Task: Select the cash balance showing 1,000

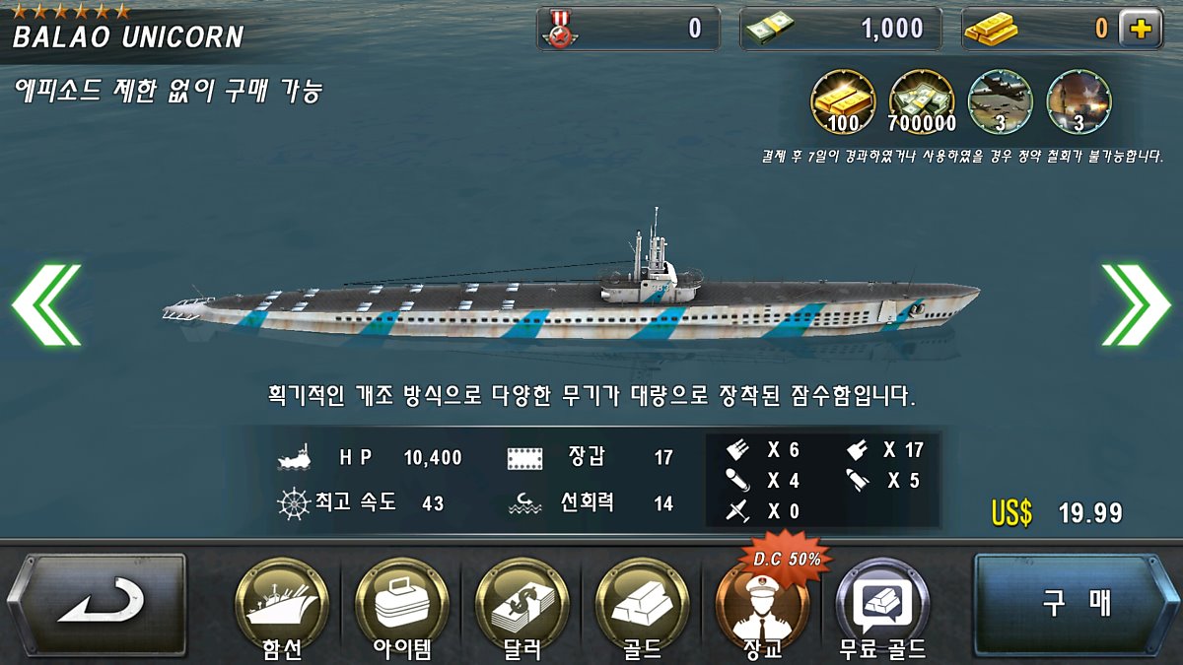Action: (841, 29)
